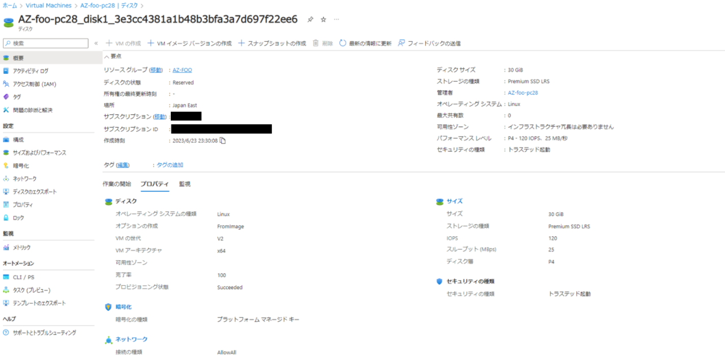Viewport: 725px width, 355px height.
Task: Click アクセス制御 (IAM) sidebar icon
Action: click(6, 84)
